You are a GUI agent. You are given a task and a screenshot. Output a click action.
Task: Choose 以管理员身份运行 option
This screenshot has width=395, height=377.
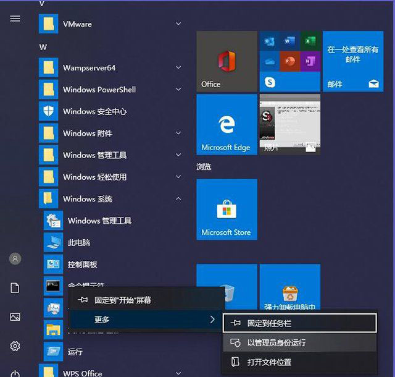click(299, 342)
